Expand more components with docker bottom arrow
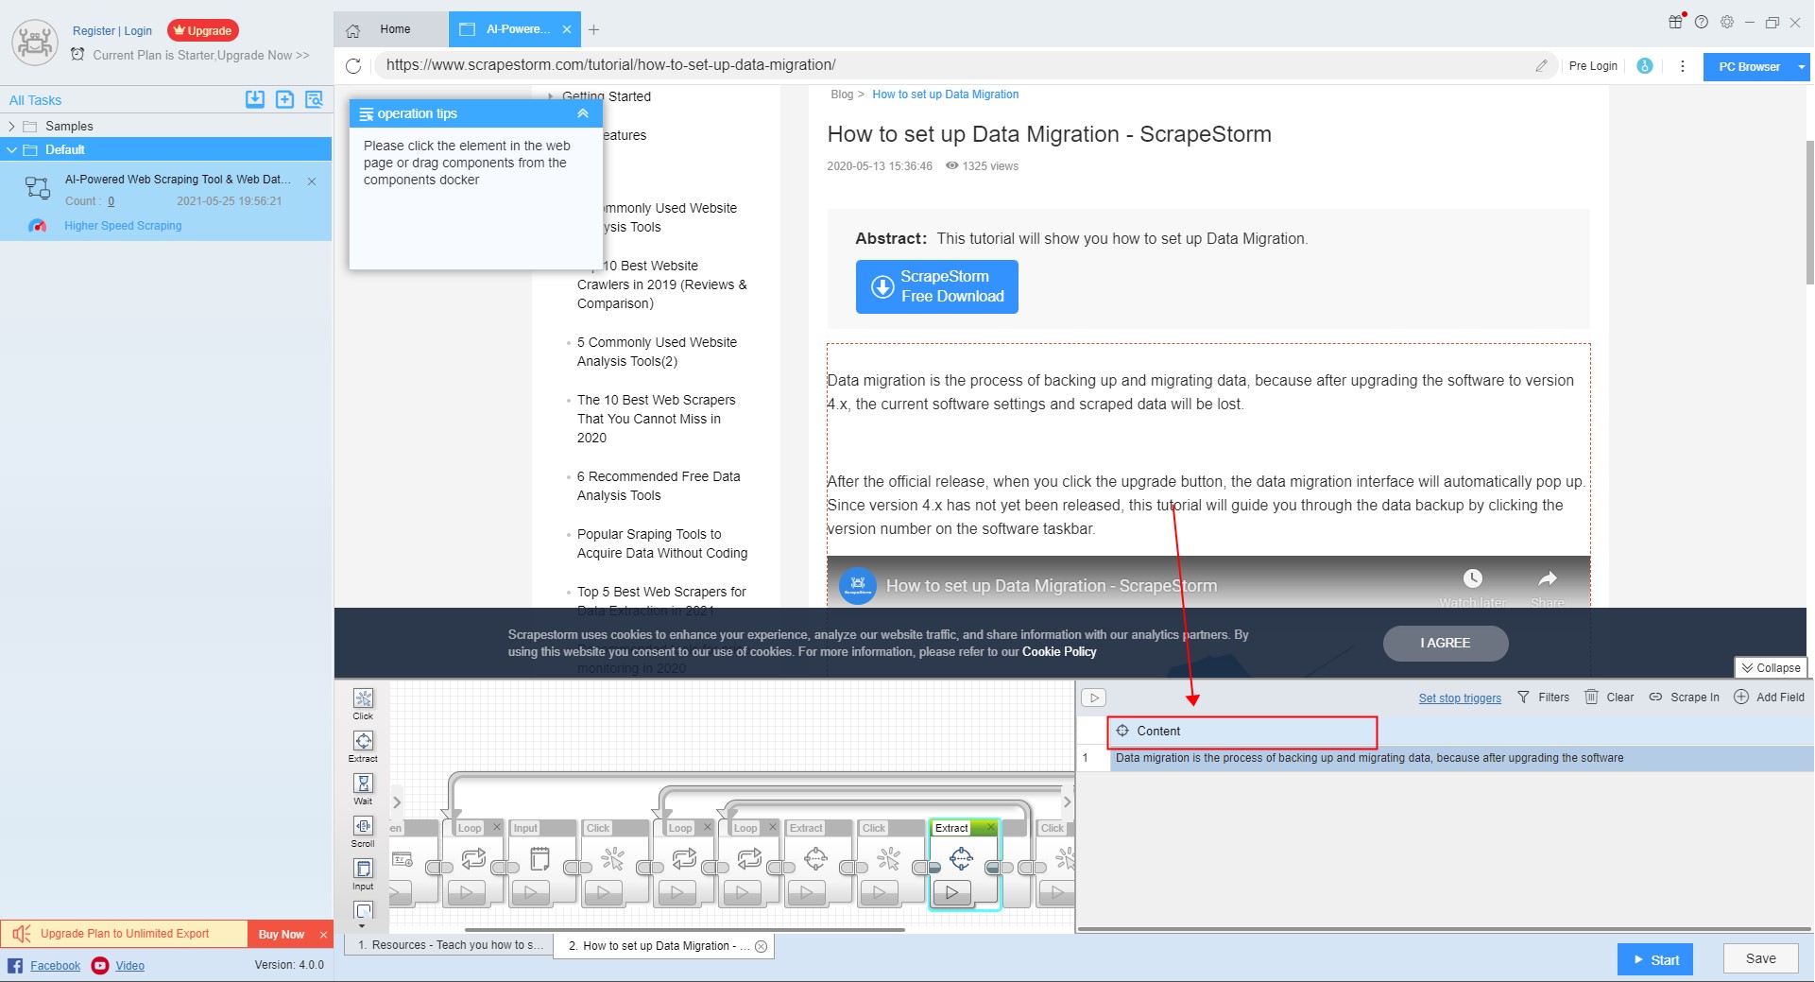The image size is (1815, 982). [x=362, y=927]
